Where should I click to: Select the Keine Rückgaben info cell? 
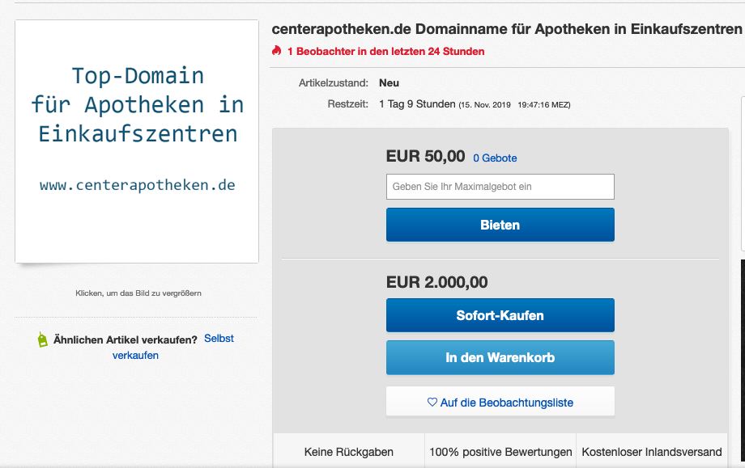click(349, 452)
